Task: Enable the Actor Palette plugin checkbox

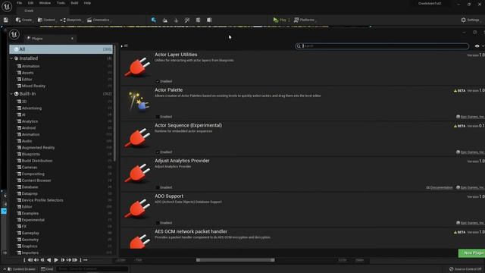Action: [158, 117]
